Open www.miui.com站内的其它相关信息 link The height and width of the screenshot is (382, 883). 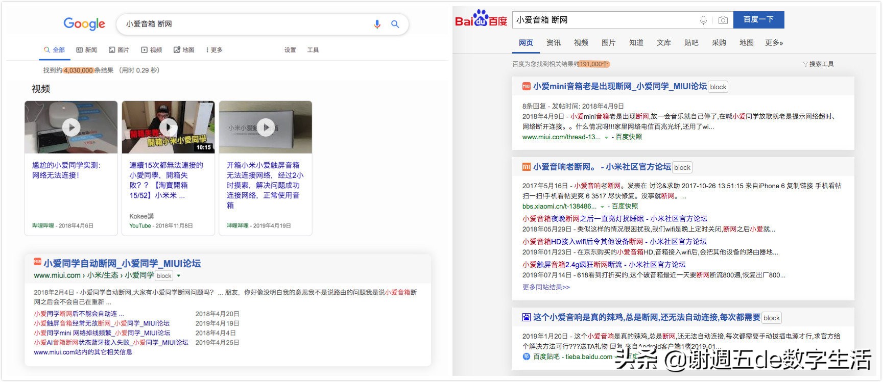(x=83, y=352)
